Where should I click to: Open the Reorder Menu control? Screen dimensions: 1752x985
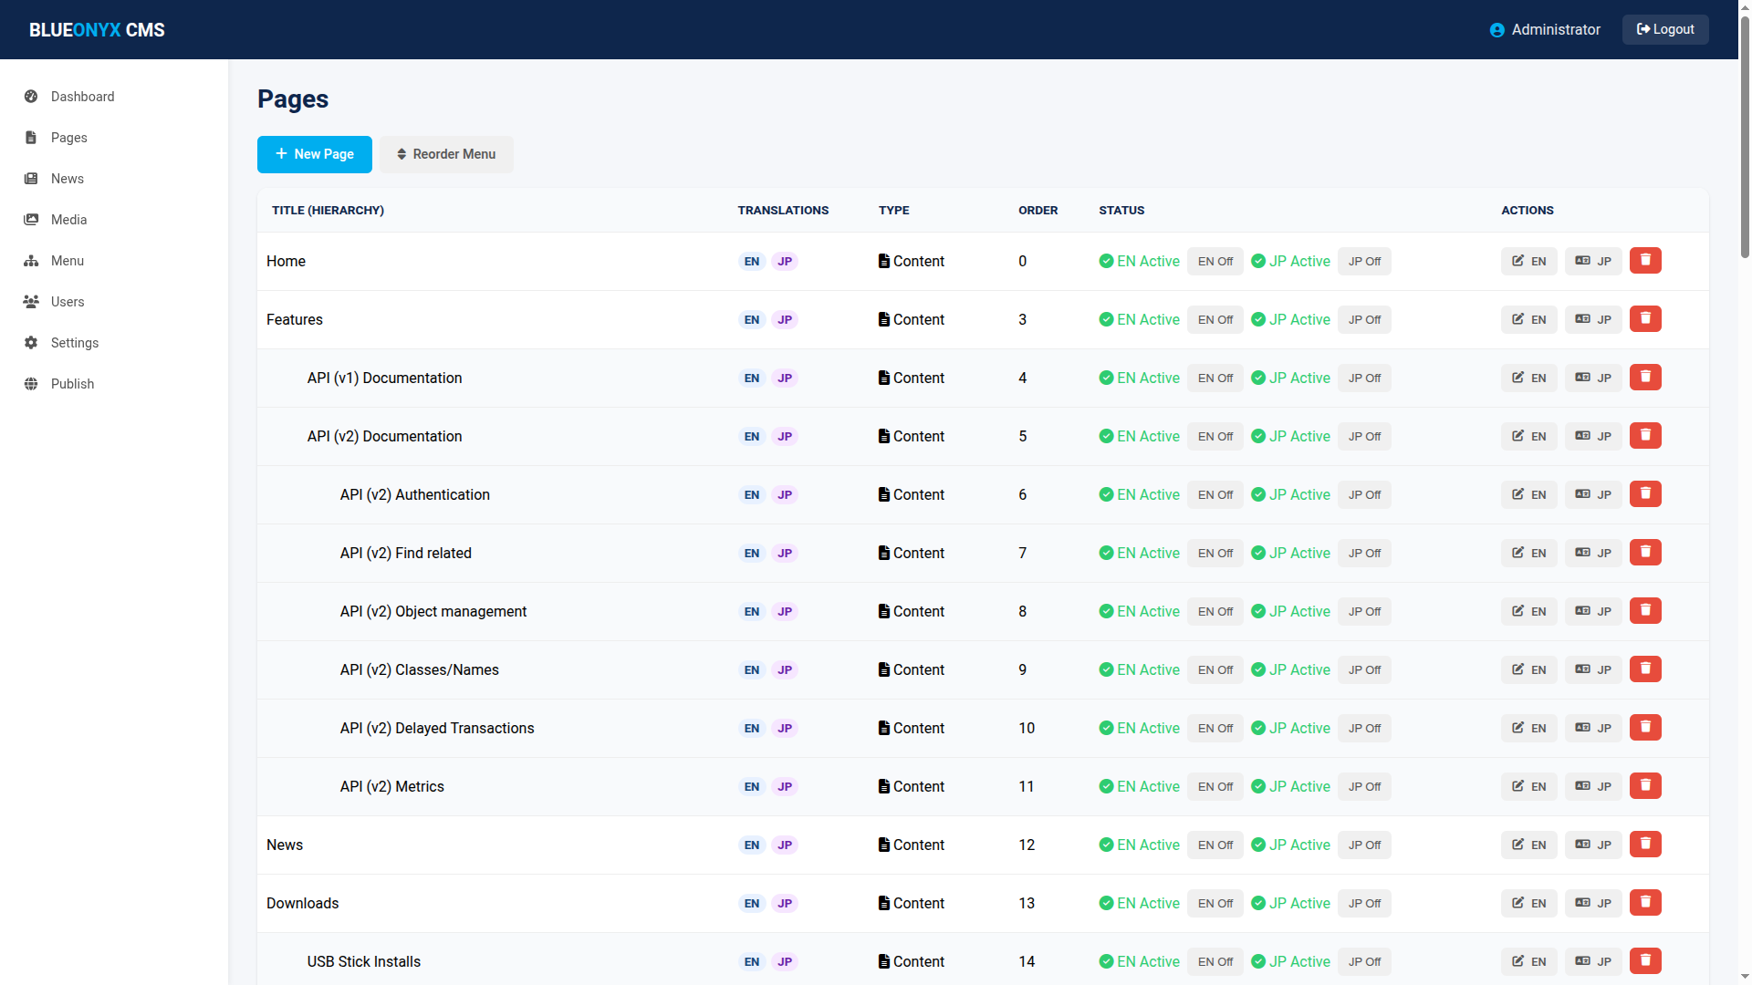[446, 154]
